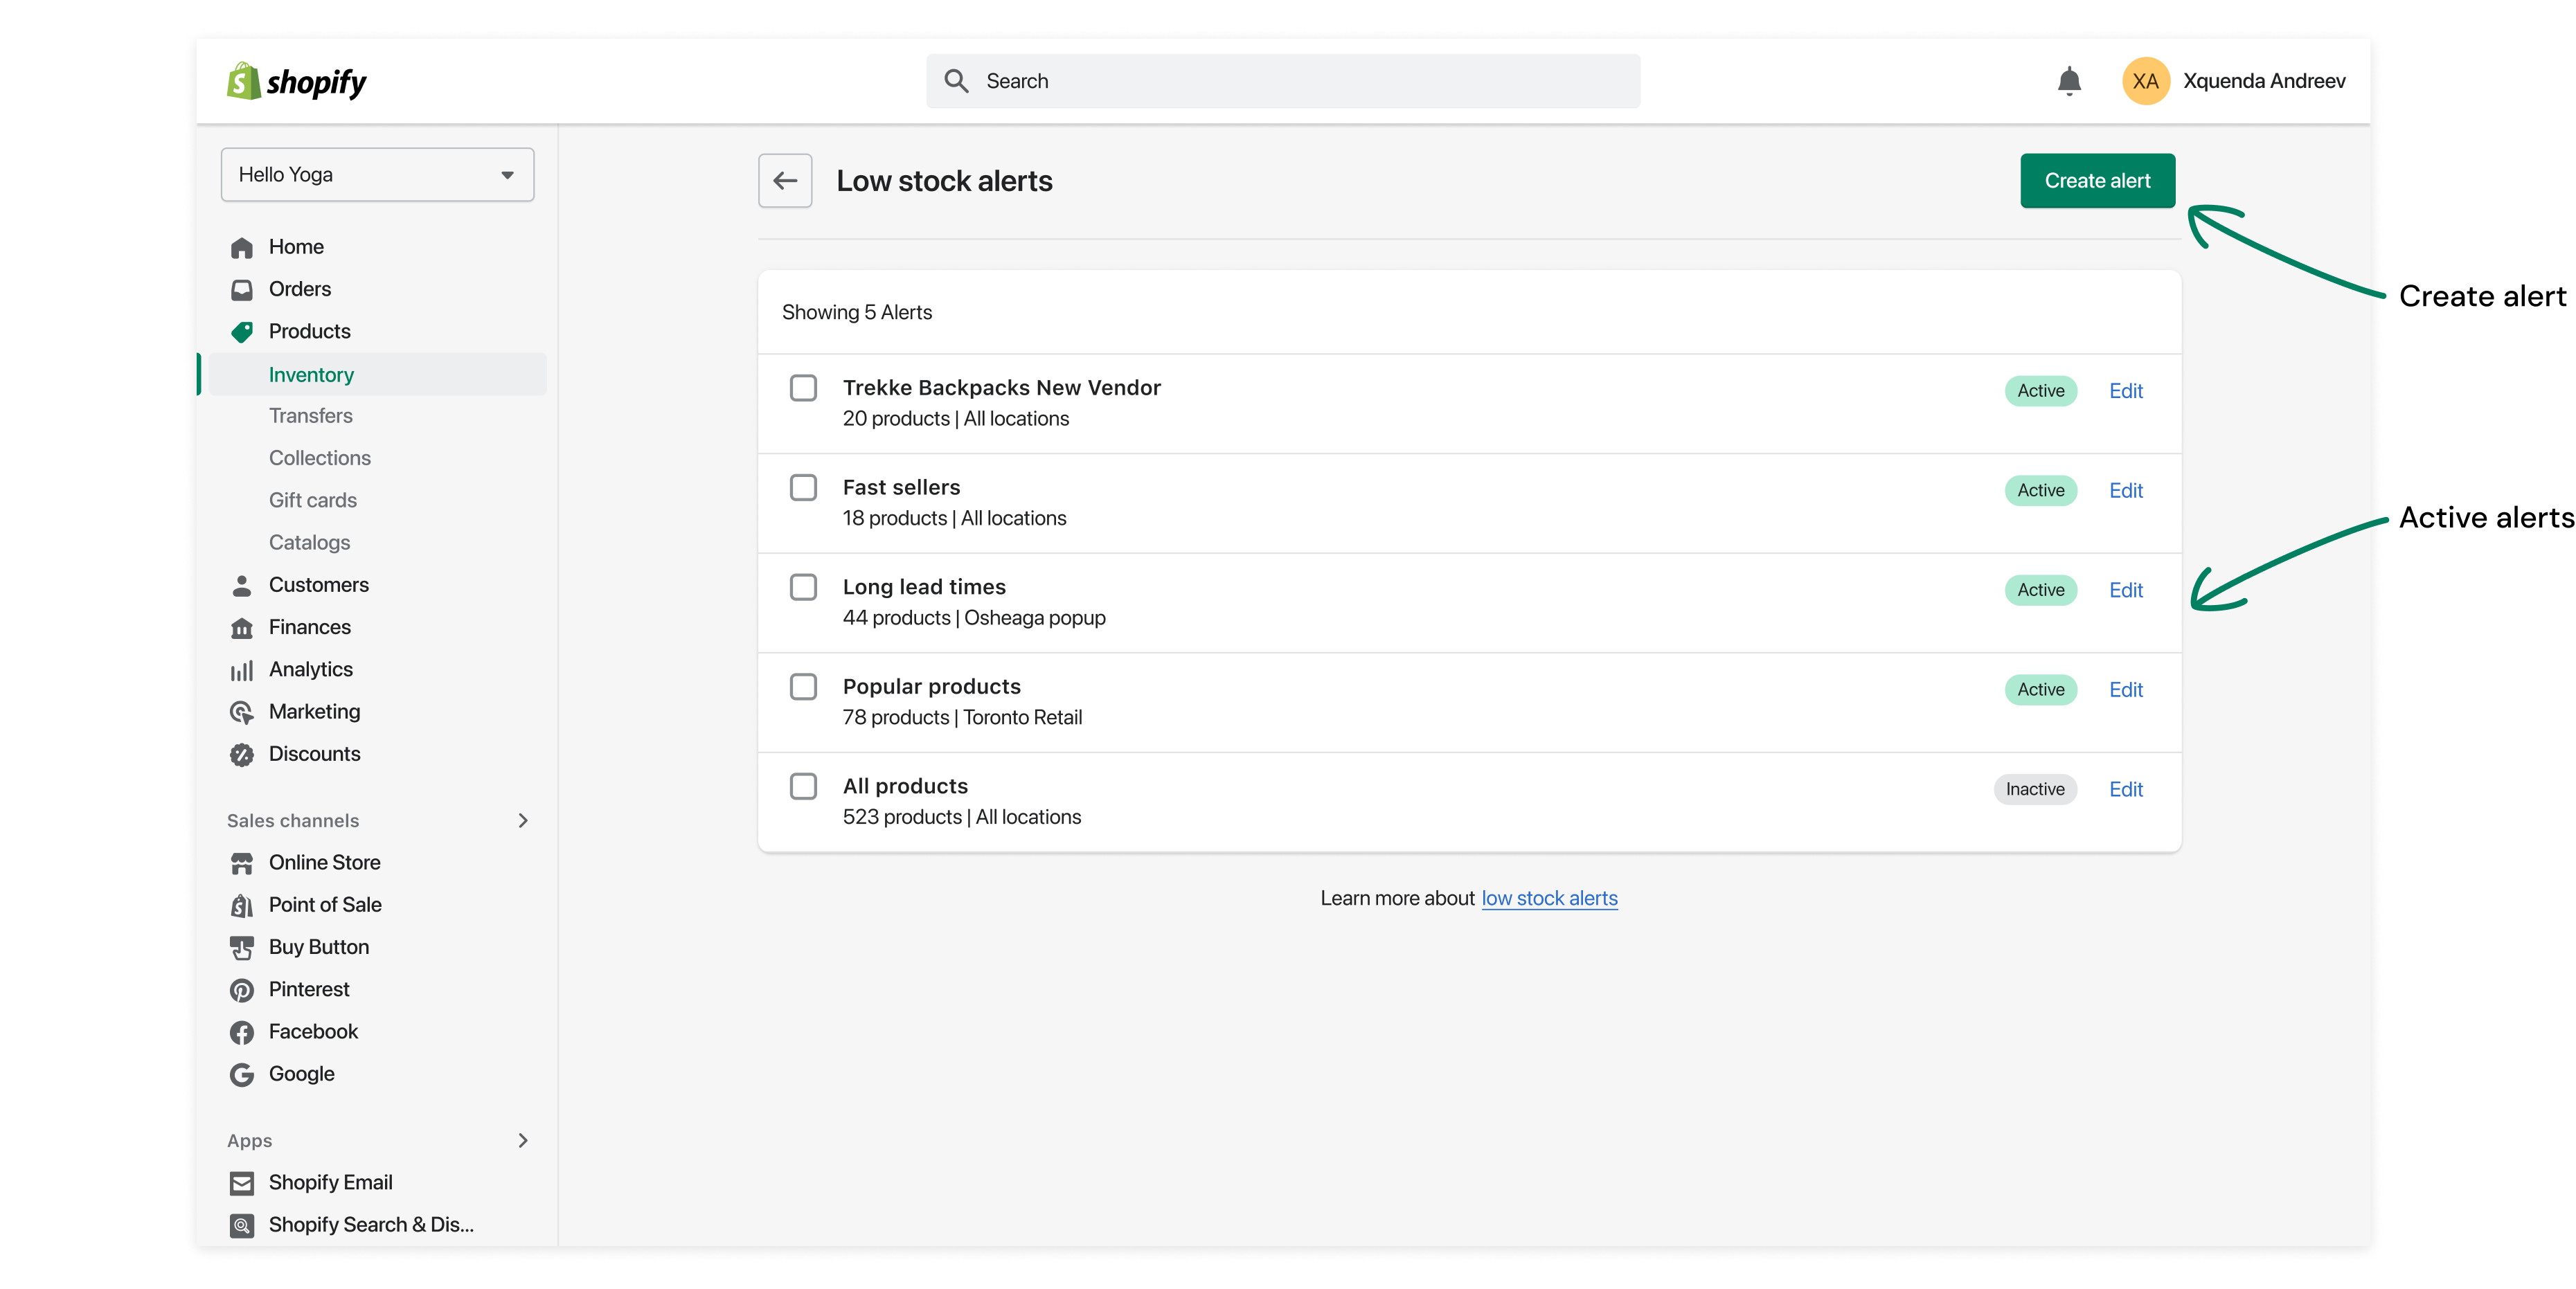
Task: Select the Trekke Backpacks New Vendor checkbox
Action: point(803,388)
